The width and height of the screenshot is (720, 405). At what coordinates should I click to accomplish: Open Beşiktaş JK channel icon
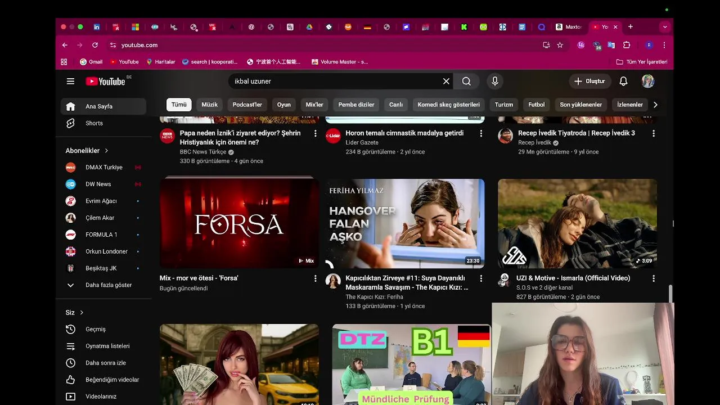pyautogui.click(x=70, y=268)
